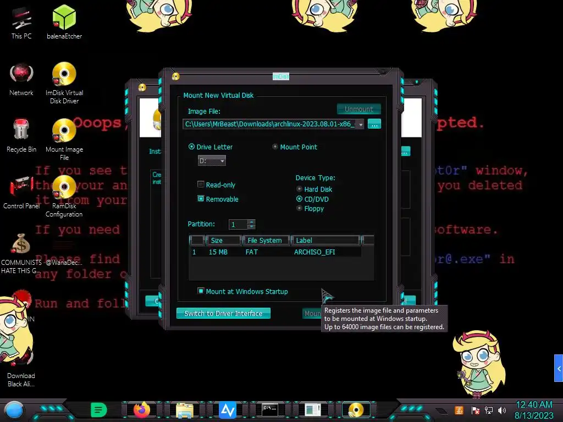Click disc icon of background installer window
The image size is (563, 422).
point(142,87)
